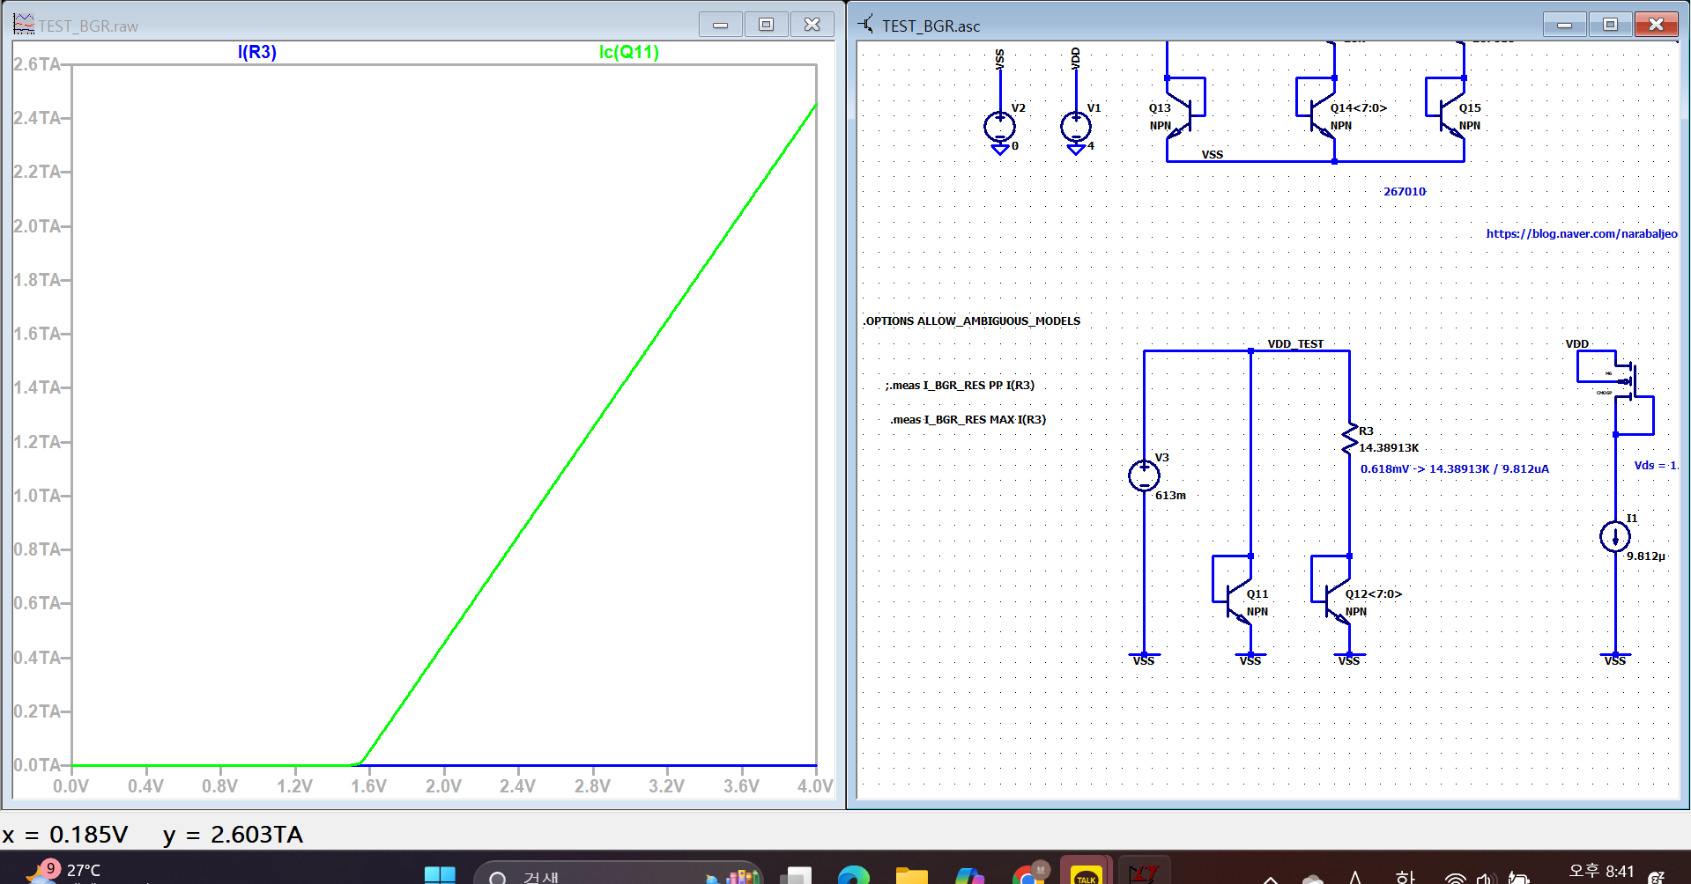This screenshot has height=884, width=1691.
Task: Click the status bar readout 'x = 0.185V'
Action: pyautogui.click(x=65, y=834)
